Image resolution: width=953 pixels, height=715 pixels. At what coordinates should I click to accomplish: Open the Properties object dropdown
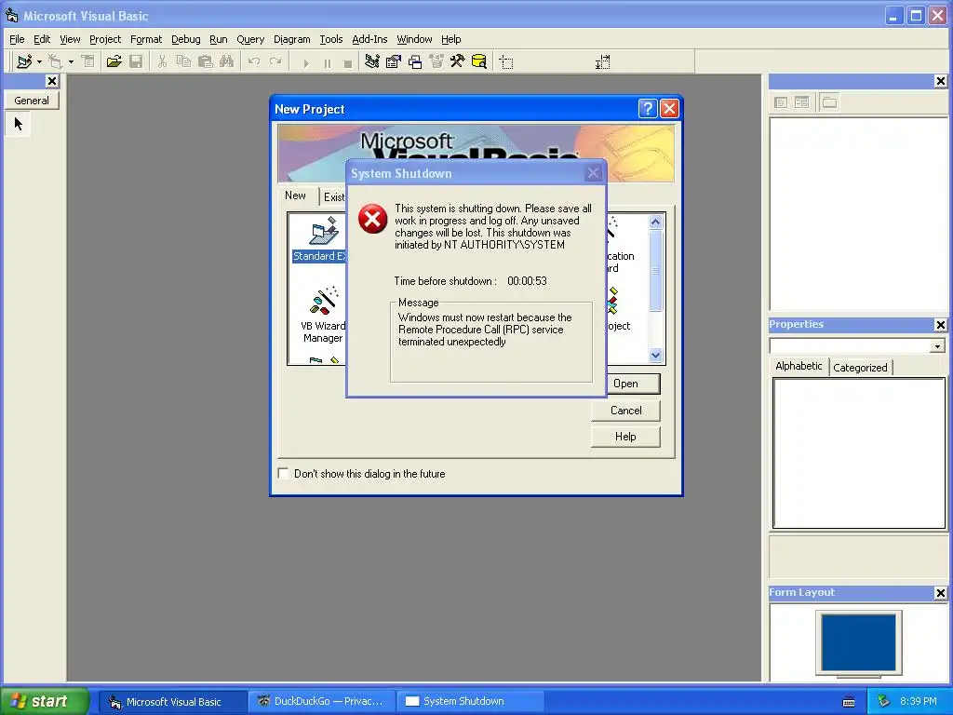937,346
